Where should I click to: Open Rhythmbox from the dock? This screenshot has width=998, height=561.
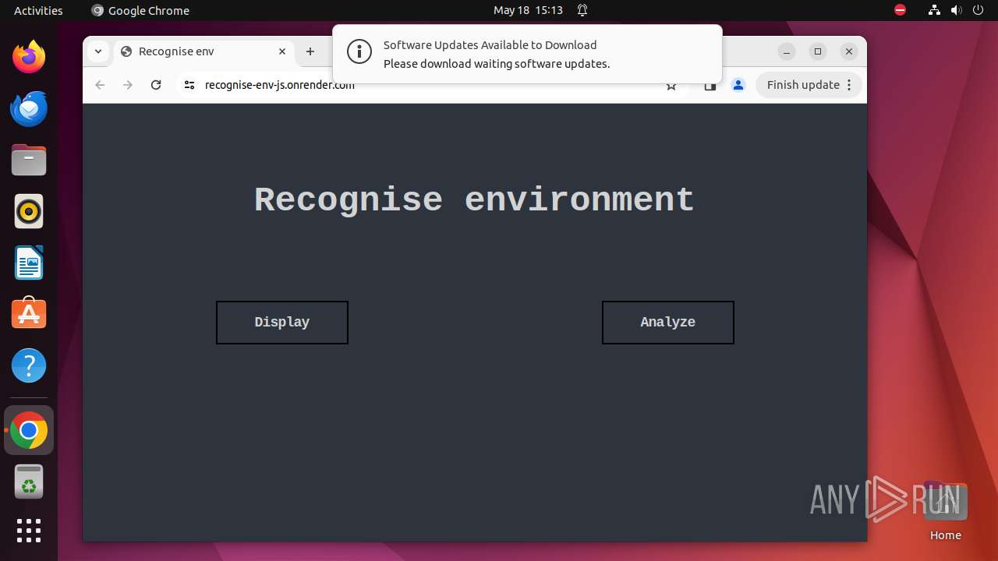coord(29,211)
